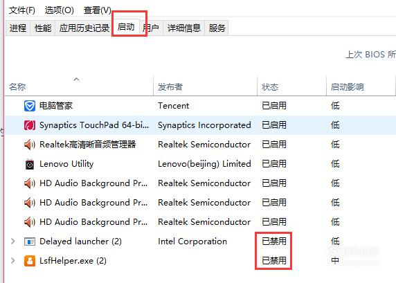This screenshot has height=283, width=396.
Task: Click the Tencent publisher cell
Action: pos(174,106)
